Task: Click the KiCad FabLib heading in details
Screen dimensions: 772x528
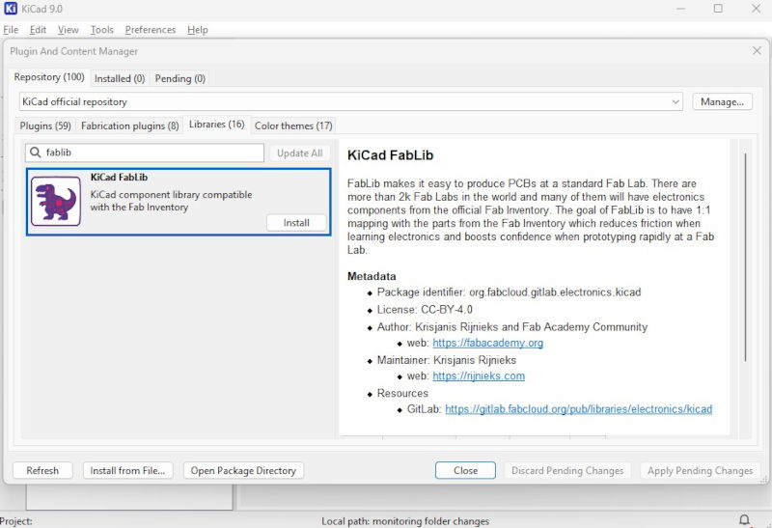Action: click(x=390, y=155)
